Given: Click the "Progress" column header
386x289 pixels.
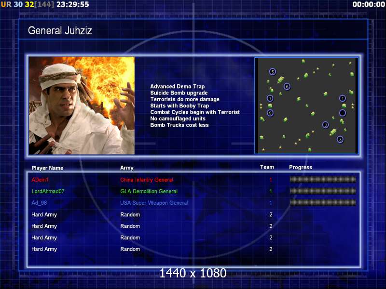Looking at the screenshot, I should coord(301,167).
